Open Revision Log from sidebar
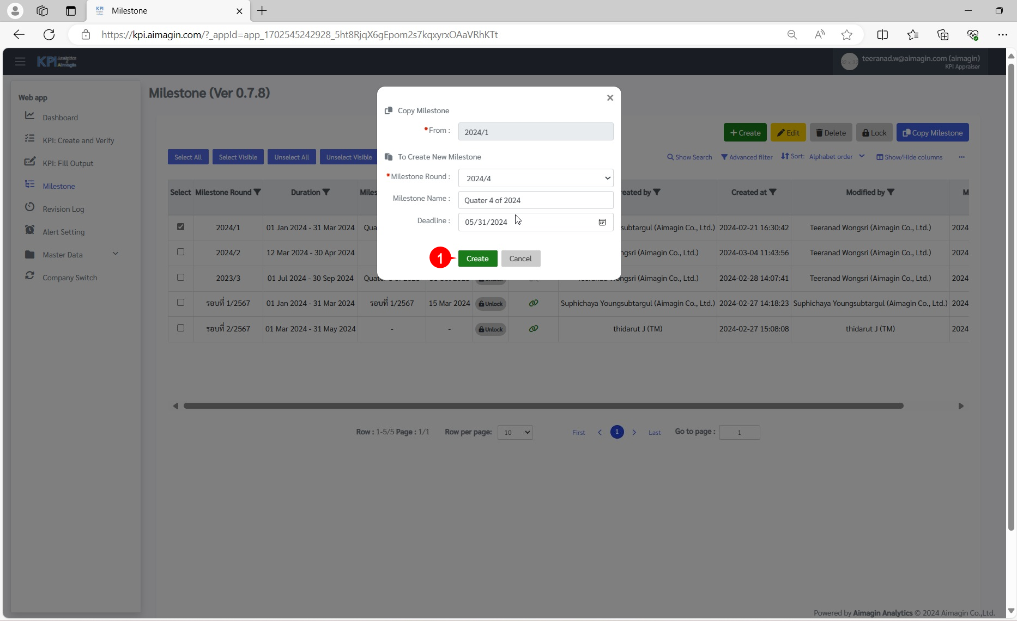The height and width of the screenshot is (621, 1017). [63, 209]
